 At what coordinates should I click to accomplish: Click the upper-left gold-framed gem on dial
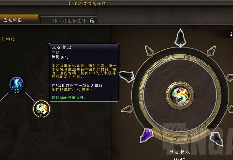point(149,51)
